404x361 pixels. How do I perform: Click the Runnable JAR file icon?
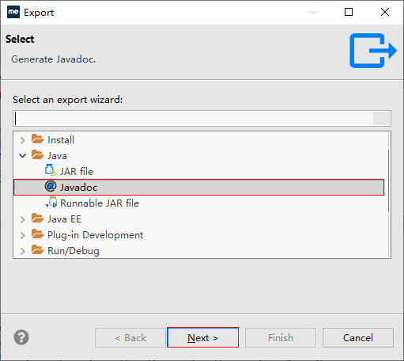pyautogui.click(x=51, y=203)
